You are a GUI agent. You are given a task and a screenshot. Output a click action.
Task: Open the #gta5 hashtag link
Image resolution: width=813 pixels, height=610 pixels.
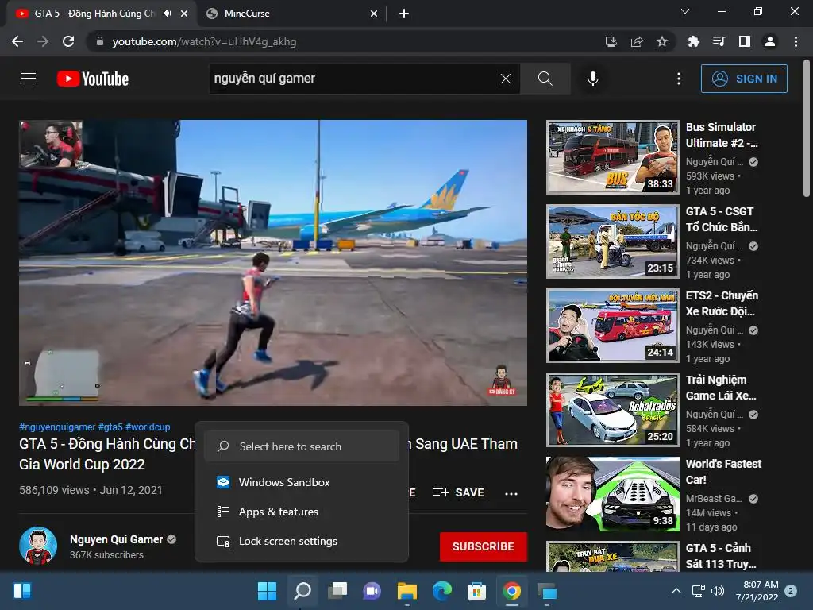pos(110,427)
